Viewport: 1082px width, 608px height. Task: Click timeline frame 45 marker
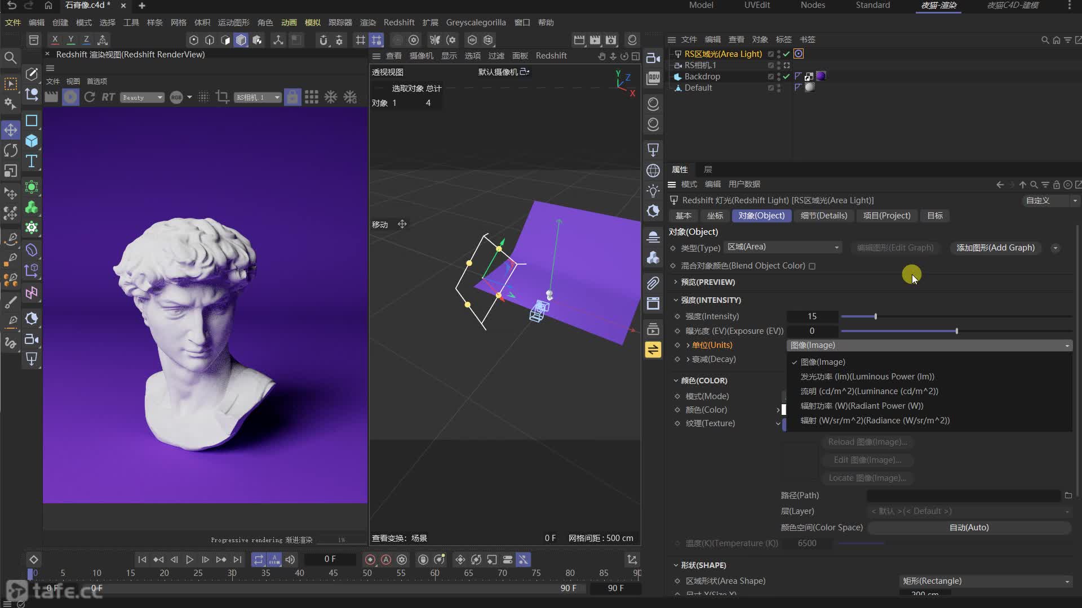[x=333, y=573]
